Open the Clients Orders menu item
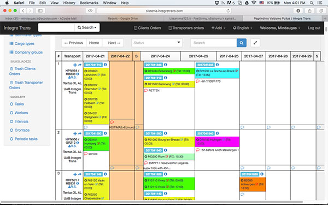The width and height of the screenshot is (328, 205). (x=148, y=28)
